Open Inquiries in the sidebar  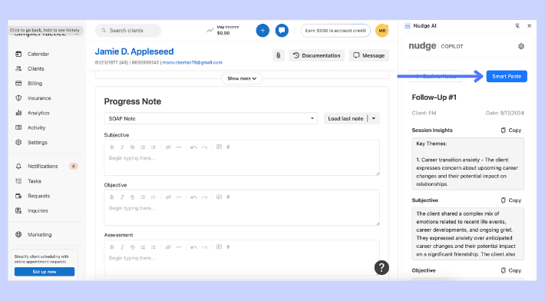pyautogui.click(x=38, y=210)
